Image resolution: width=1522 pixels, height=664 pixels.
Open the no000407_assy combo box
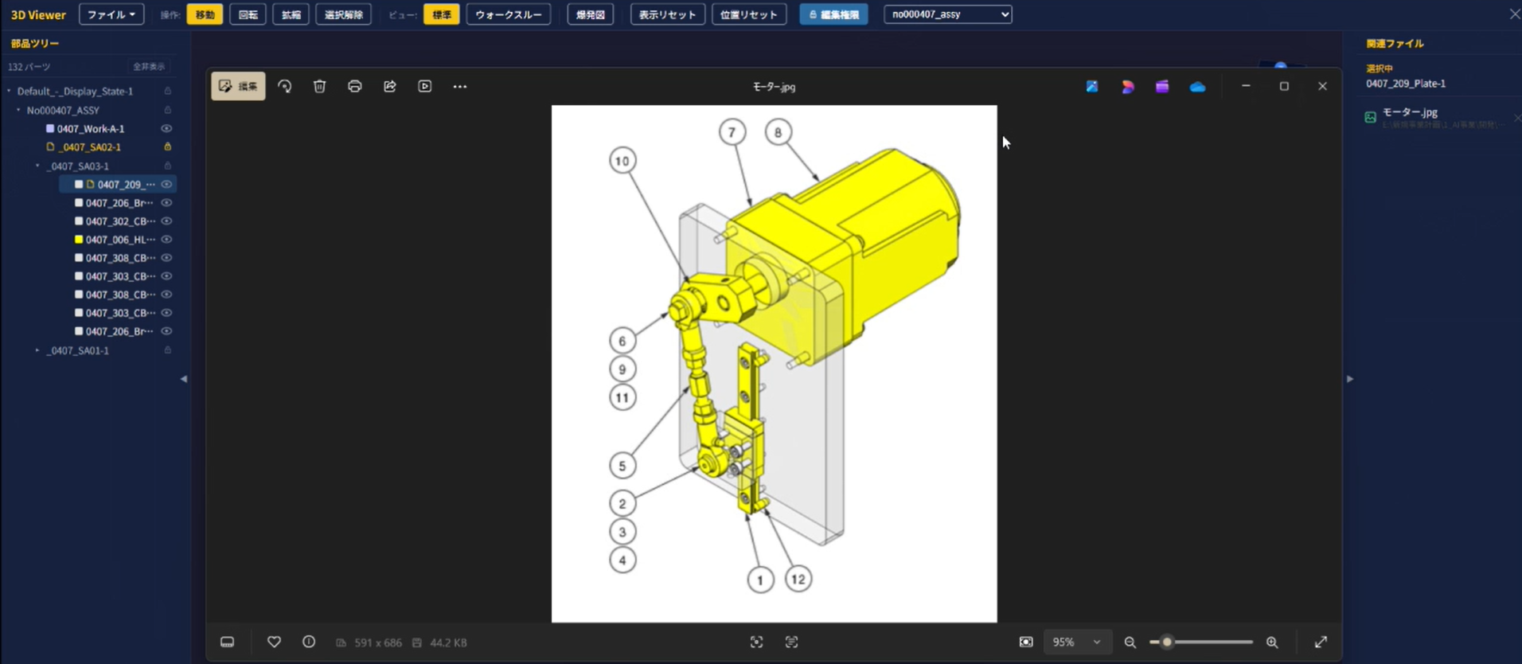pos(947,14)
